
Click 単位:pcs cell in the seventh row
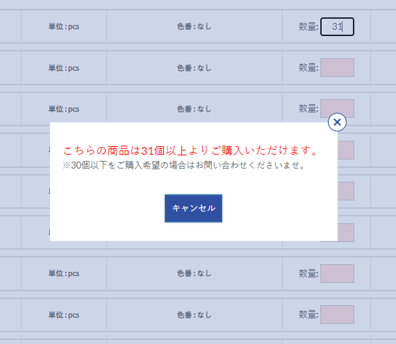click(64, 273)
